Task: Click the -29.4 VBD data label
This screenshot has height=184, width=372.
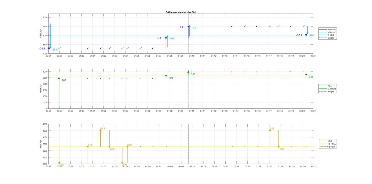Action: [x=42, y=49]
